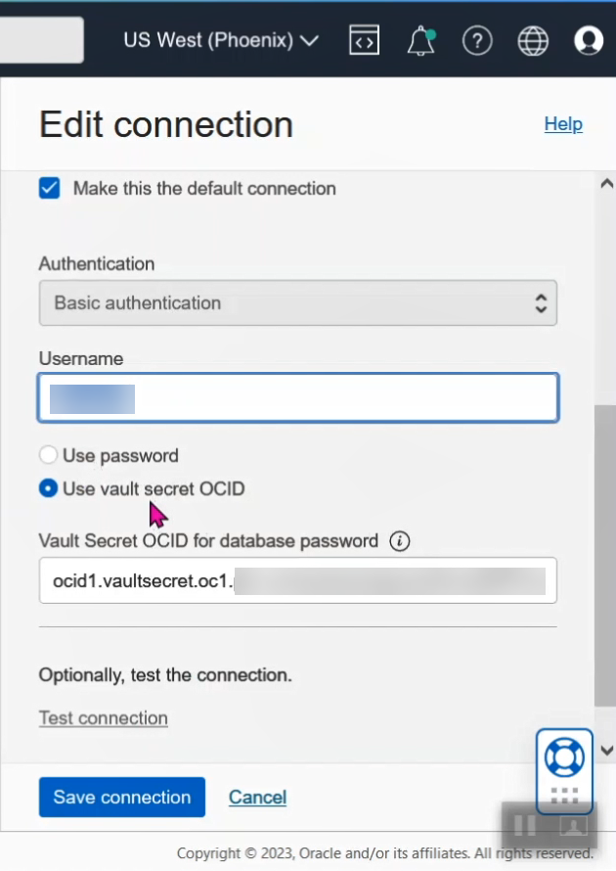
Task: Open the Authentication dropdown
Action: [297, 303]
